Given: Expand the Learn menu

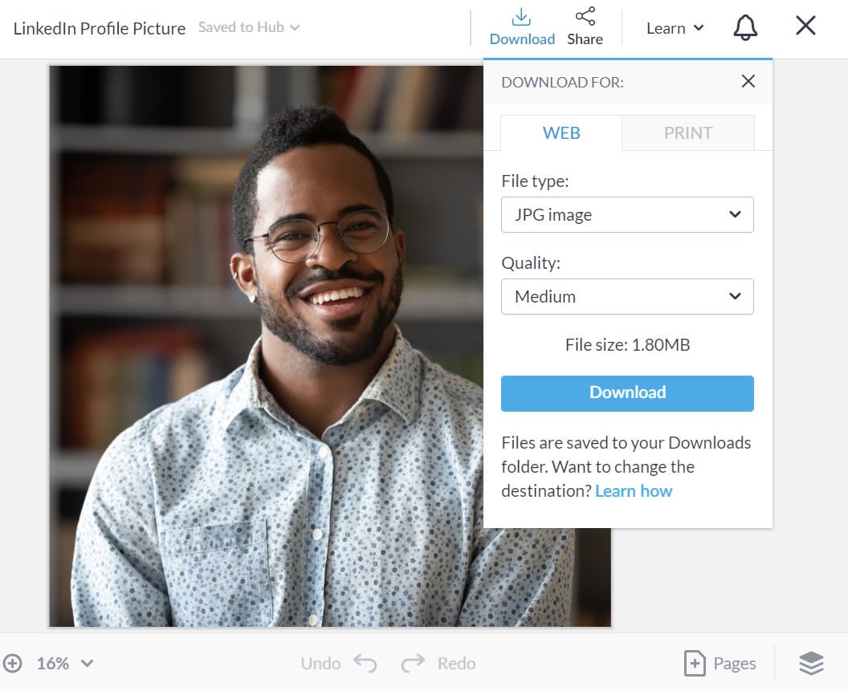Looking at the screenshot, I should click(x=675, y=28).
